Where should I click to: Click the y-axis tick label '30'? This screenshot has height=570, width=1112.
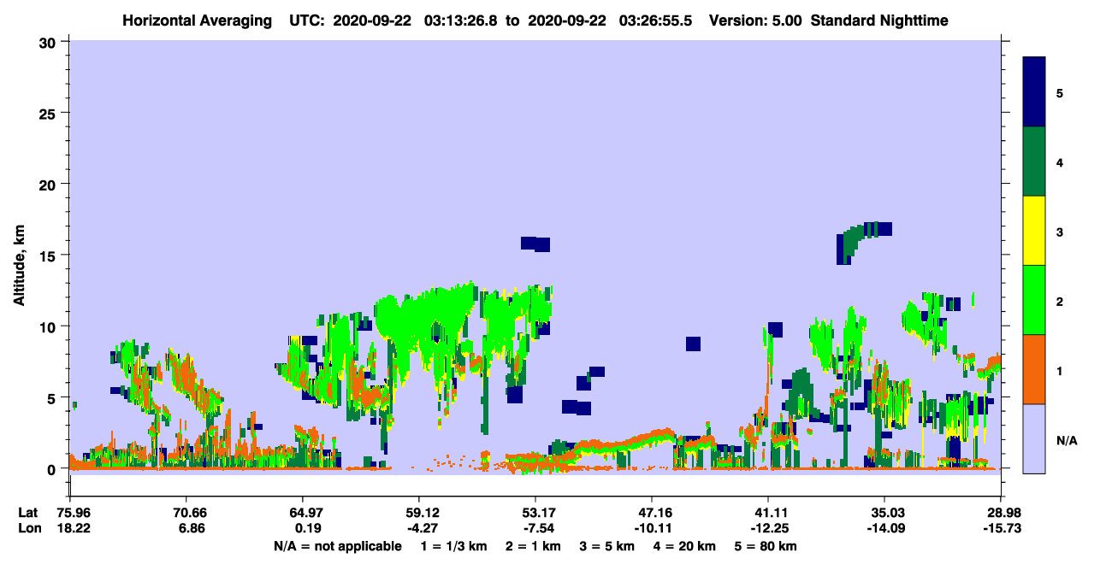coord(50,42)
